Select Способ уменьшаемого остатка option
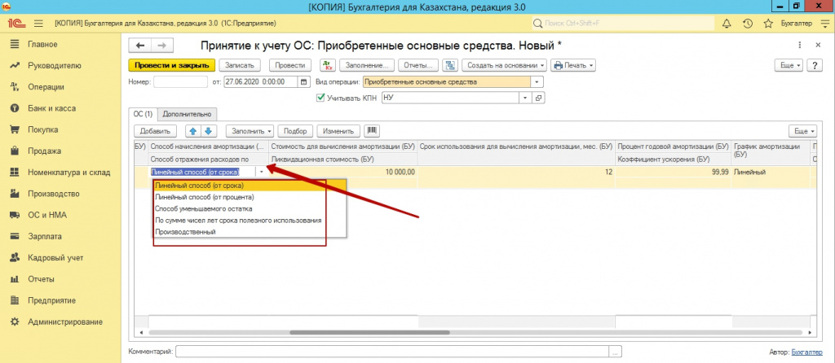The width and height of the screenshot is (835, 363). [x=250, y=209]
